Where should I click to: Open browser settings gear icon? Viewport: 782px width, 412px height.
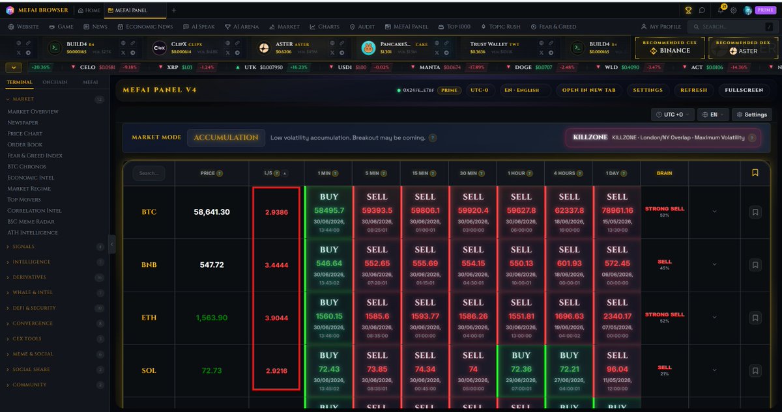(x=734, y=10)
